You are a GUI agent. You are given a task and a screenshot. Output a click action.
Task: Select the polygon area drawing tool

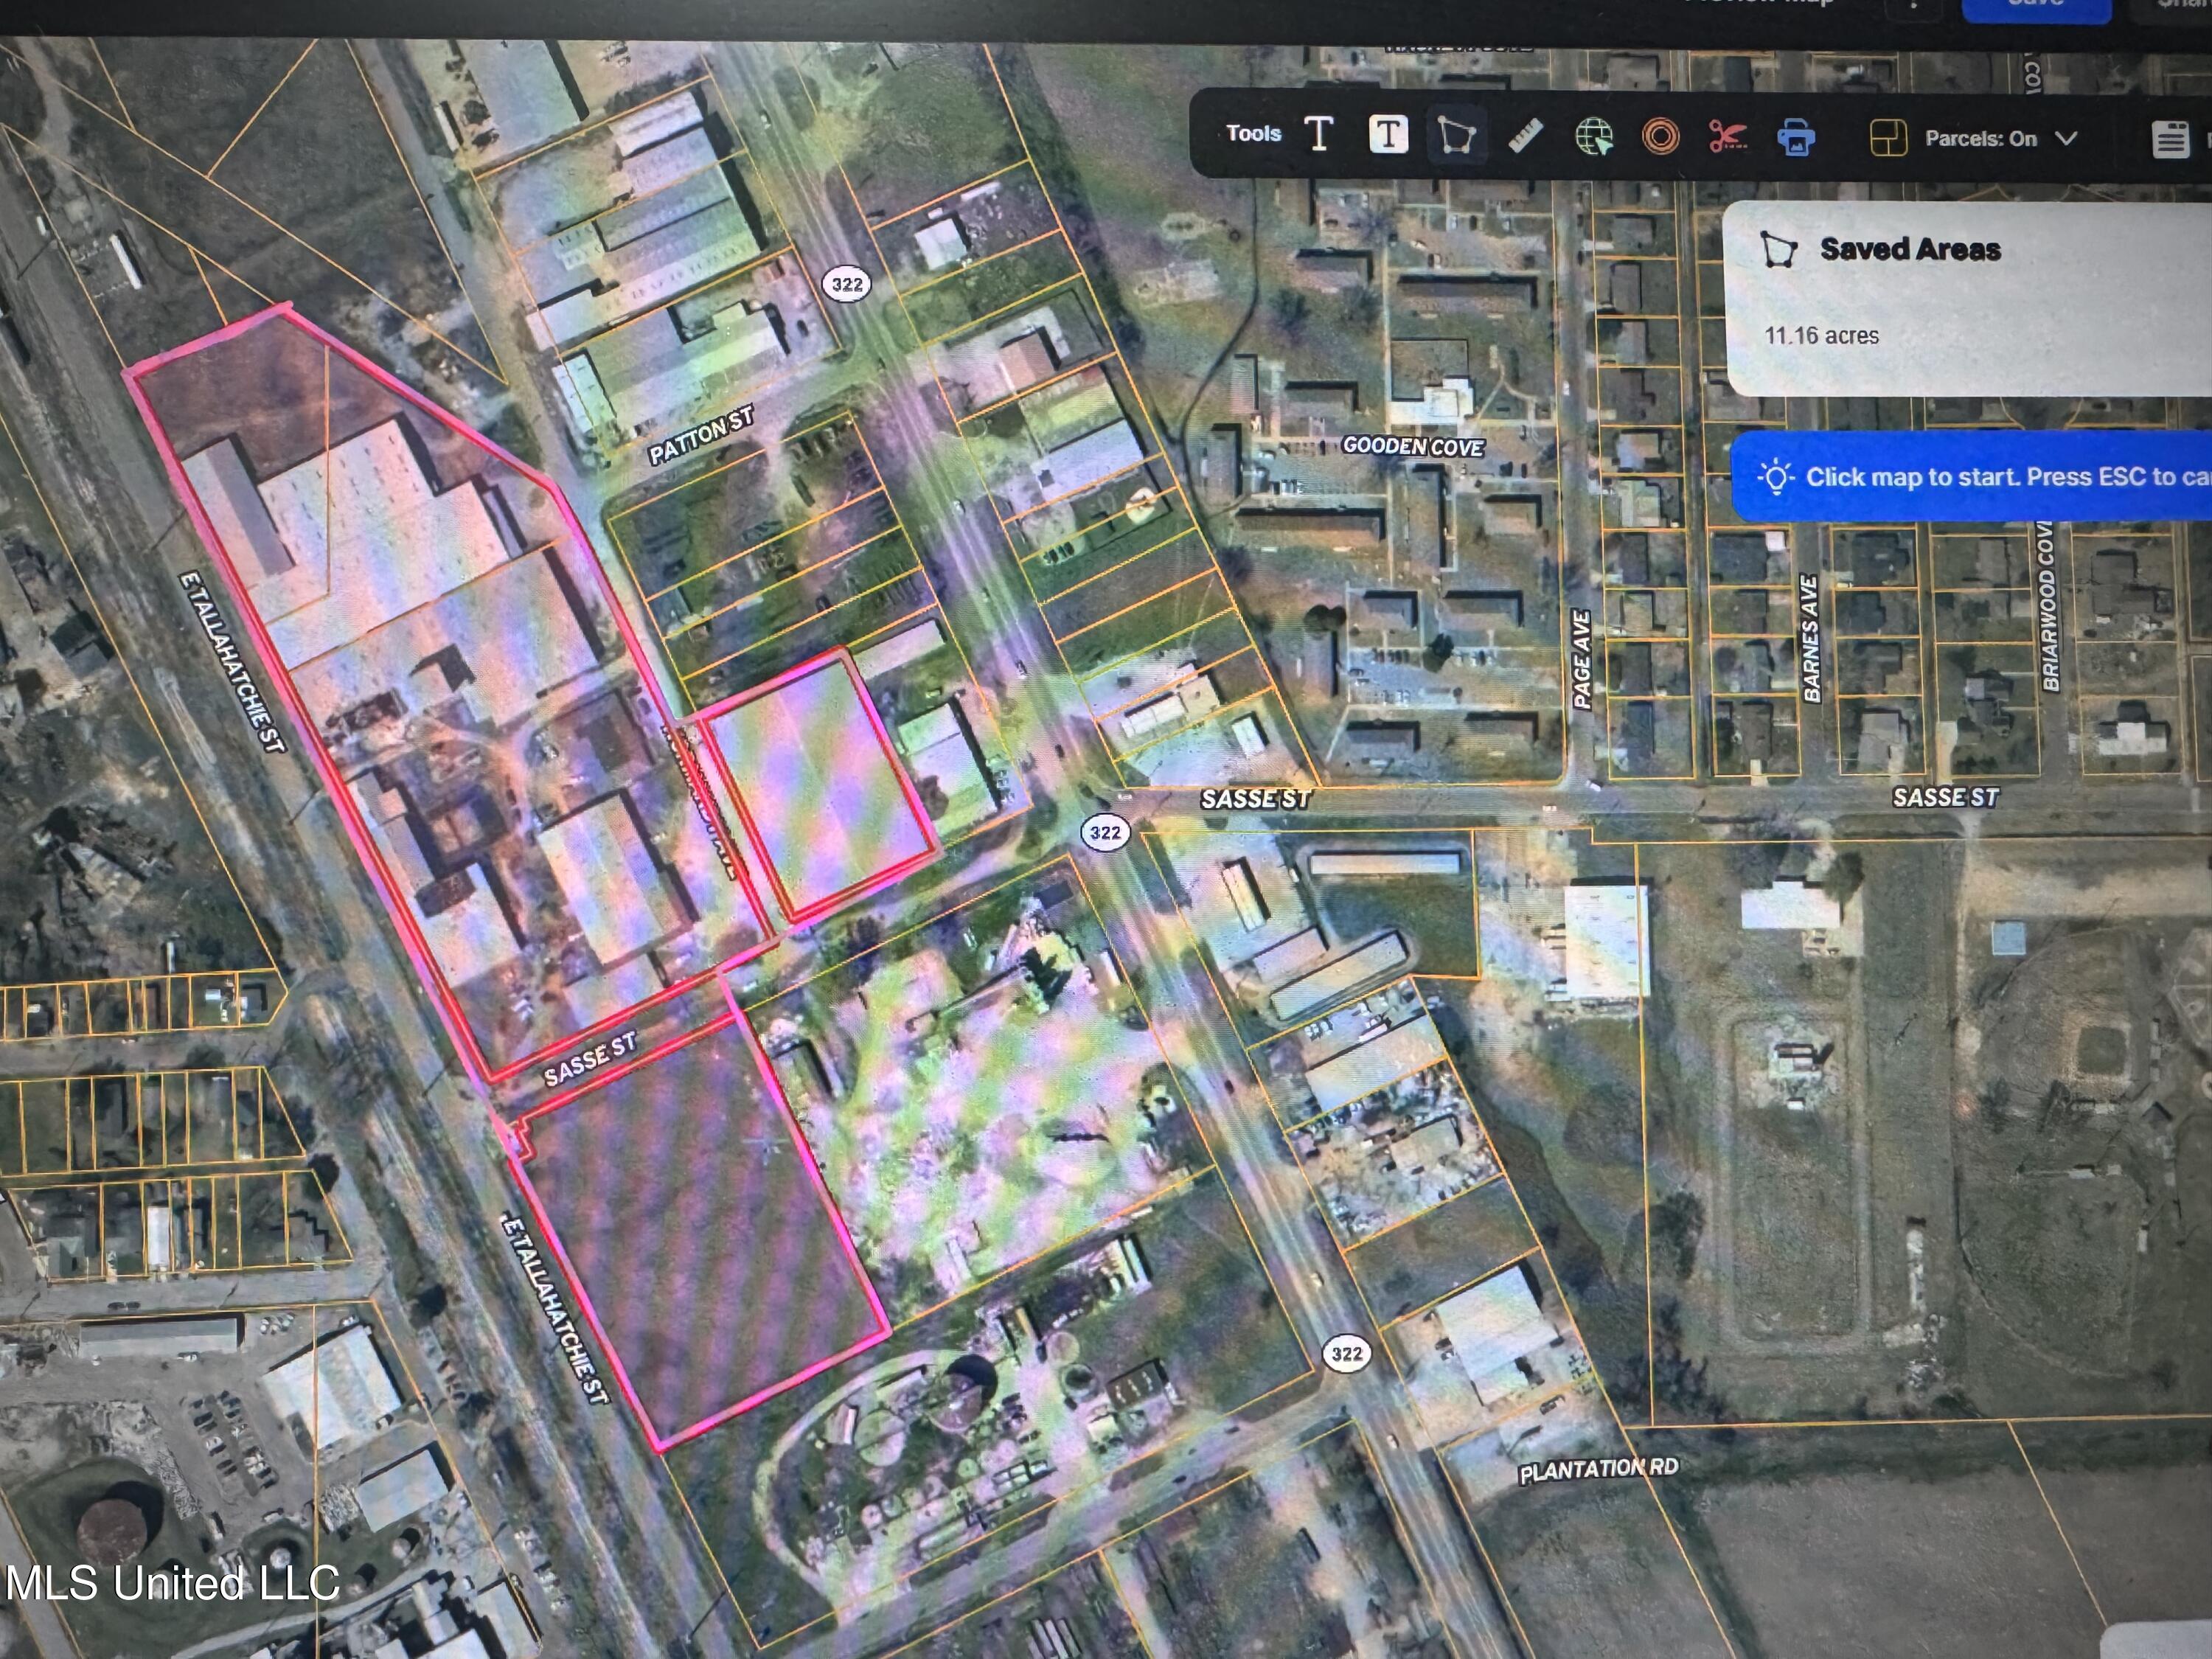(1456, 135)
